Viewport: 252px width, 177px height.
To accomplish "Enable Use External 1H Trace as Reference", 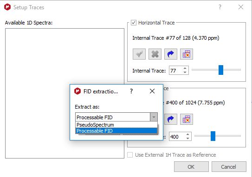I will click(x=130, y=155).
